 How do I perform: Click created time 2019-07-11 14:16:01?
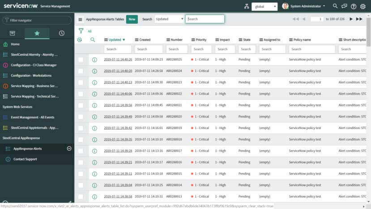click(x=149, y=128)
